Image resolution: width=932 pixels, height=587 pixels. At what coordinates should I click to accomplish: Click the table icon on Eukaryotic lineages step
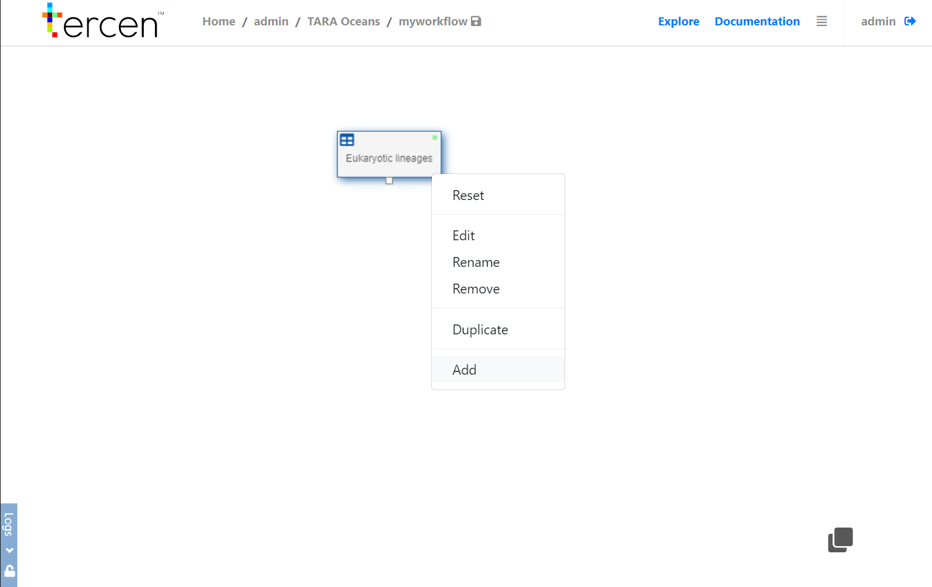point(347,140)
